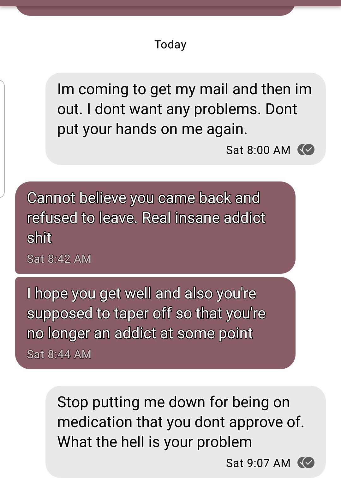Screen dimensions: 341x491
Task: Tap the "Stop putting me down" message bubble
Action: click(185, 432)
